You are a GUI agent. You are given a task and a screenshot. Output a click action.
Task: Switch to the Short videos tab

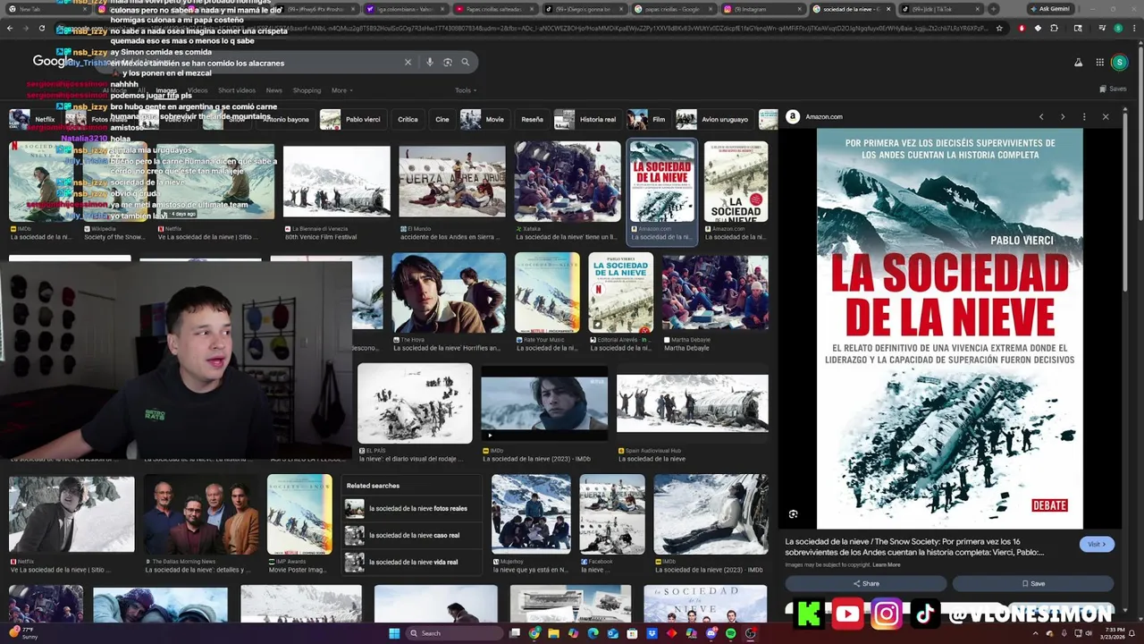pyautogui.click(x=237, y=90)
